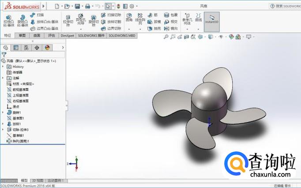Open the Mirror feature tool (镜向)
The height and width of the screenshot is (188, 301).
(x=170, y=28)
